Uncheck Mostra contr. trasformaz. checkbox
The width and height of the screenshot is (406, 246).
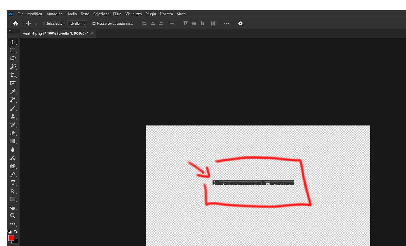pyautogui.click(x=94, y=23)
